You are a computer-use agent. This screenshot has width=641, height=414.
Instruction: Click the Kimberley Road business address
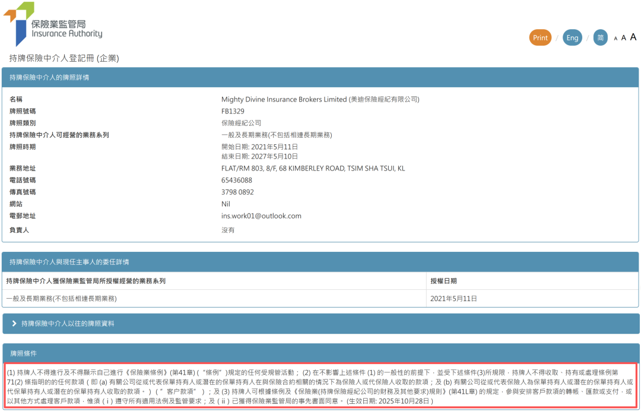[x=313, y=168]
